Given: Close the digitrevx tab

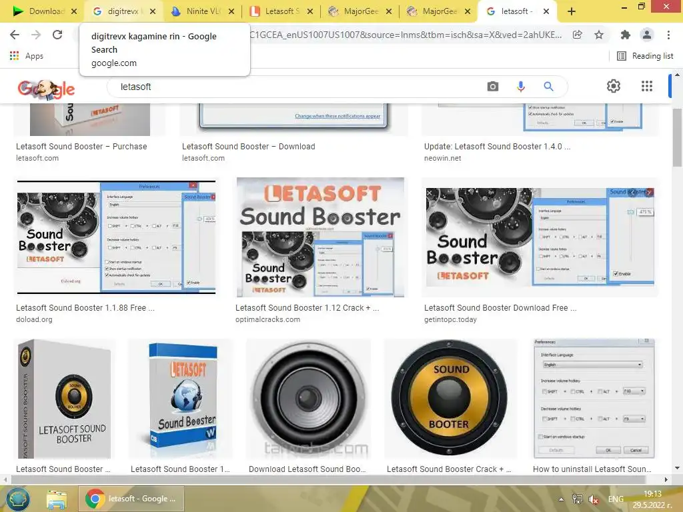Looking at the screenshot, I should click(x=153, y=11).
